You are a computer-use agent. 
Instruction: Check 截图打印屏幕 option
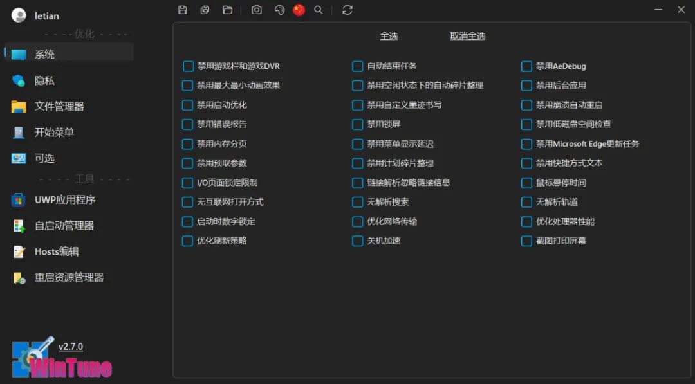(526, 241)
